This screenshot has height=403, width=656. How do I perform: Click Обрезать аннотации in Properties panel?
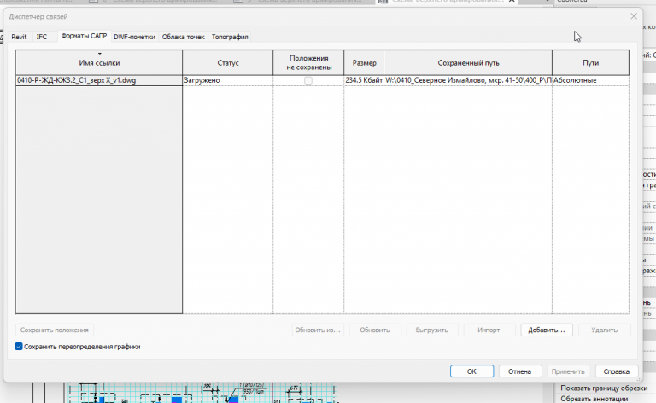click(594, 399)
